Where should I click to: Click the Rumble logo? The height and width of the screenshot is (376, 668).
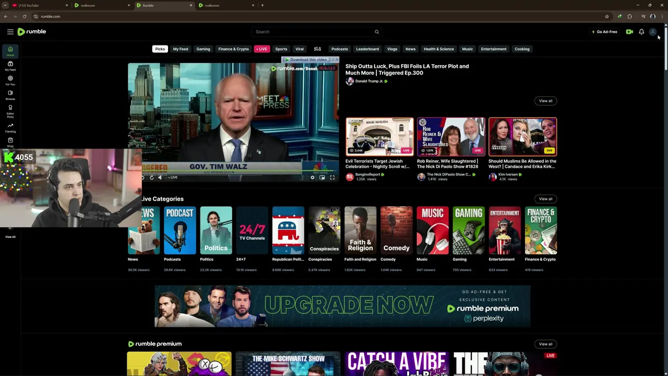pyautogui.click(x=32, y=32)
